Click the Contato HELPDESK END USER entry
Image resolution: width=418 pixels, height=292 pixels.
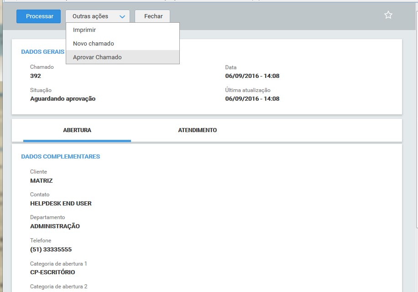tap(61, 203)
